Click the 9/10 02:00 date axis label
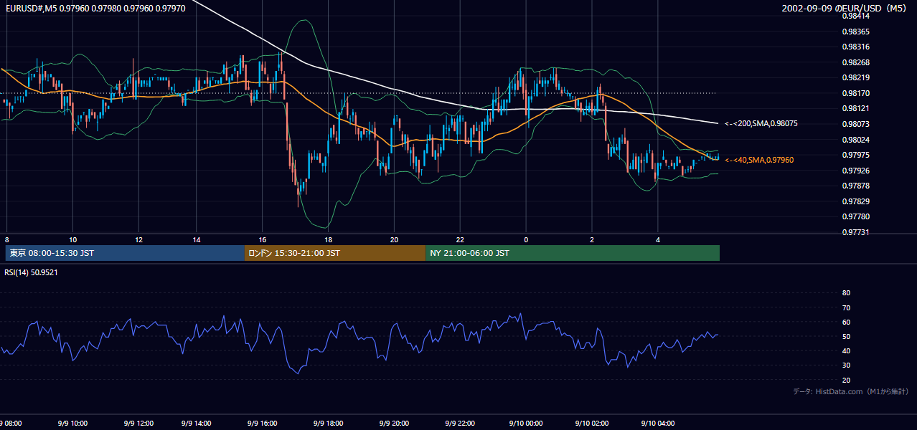The height and width of the screenshot is (430, 917). (x=592, y=424)
